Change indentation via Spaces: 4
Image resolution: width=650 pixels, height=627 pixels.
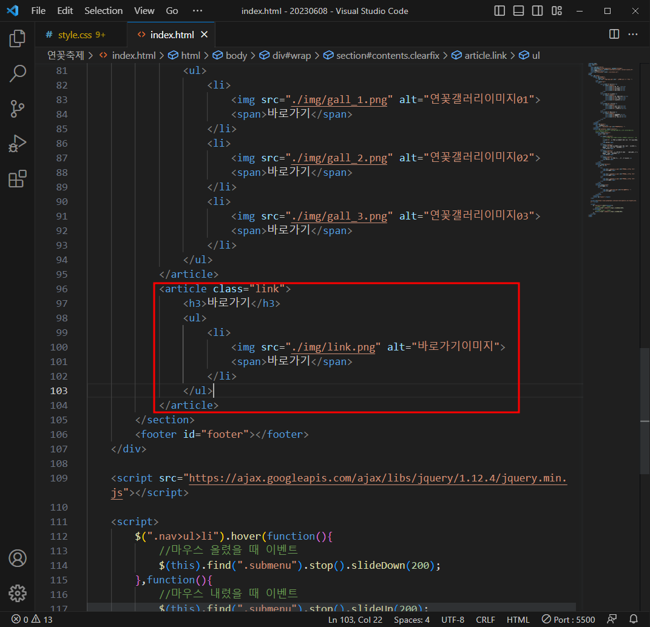[411, 620]
